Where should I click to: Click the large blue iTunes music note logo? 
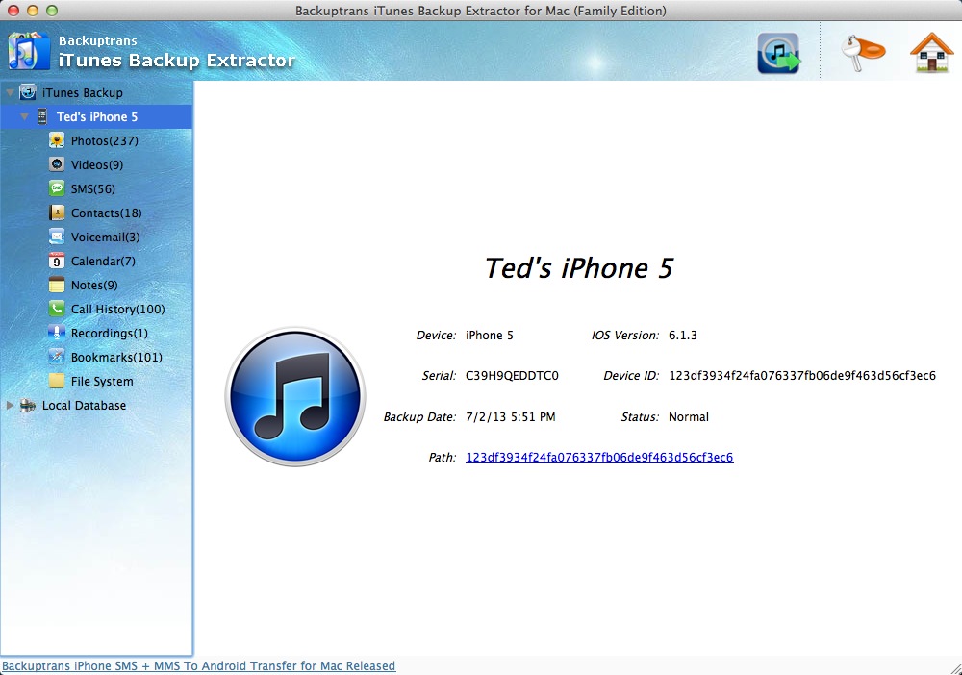[x=295, y=397]
